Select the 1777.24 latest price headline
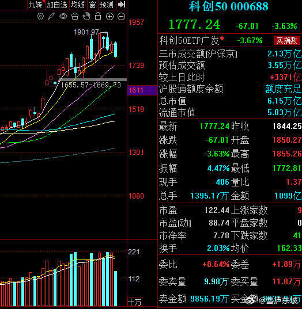 click(194, 25)
